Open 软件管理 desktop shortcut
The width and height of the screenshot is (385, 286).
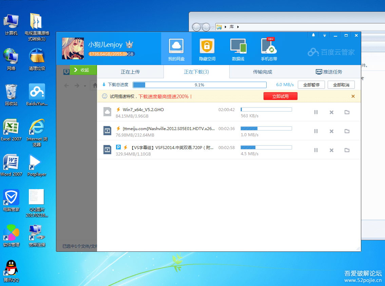click(x=11, y=236)
